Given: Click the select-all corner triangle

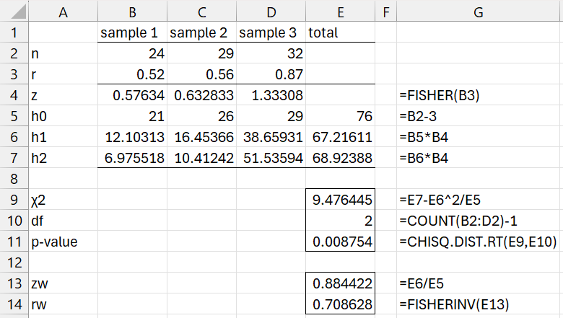Looking at the screenshot, I should click(x=13, y=11).
